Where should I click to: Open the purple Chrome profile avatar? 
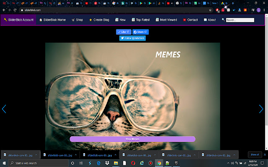[x=258, y=10]
